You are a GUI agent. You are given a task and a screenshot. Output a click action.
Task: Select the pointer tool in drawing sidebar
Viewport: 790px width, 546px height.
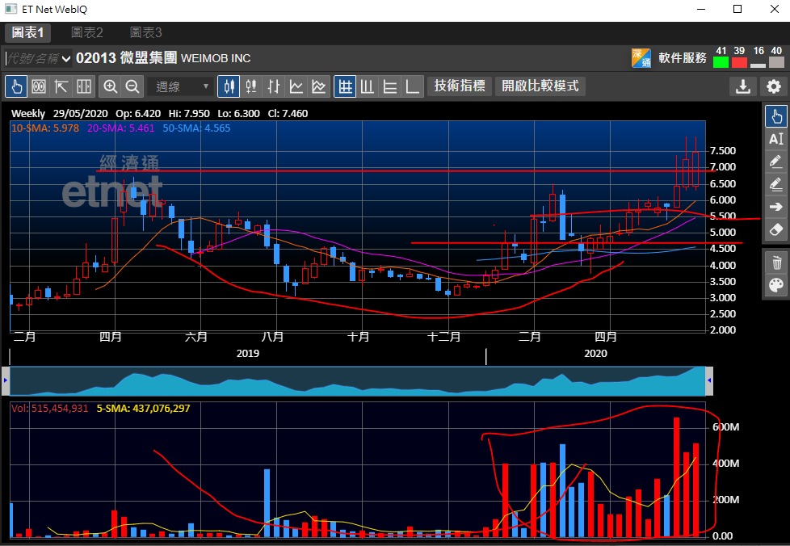point(776,116)
